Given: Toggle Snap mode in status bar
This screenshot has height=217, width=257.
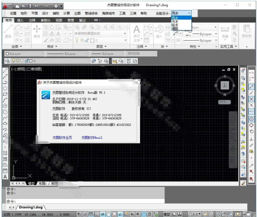Looking at the screenshot, I should [85, 214].
